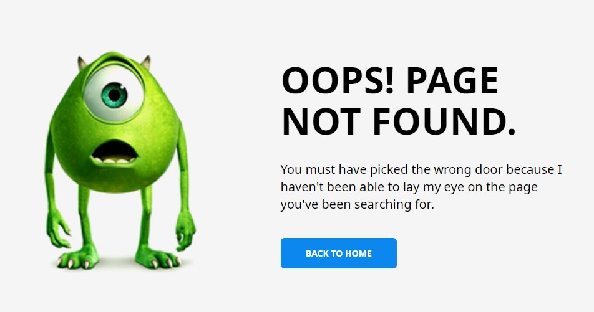The image size is (594, 312).
Task: Click the monster's right hand
Action: [x=185, y=232]
